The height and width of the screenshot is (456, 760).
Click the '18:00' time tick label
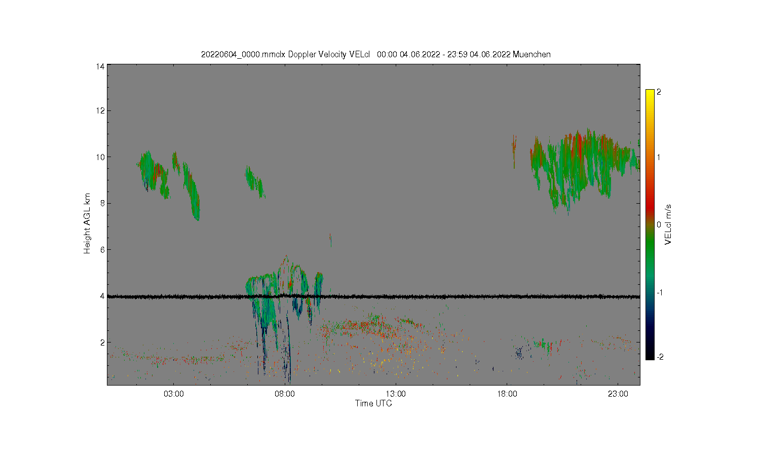coord(507,394)
